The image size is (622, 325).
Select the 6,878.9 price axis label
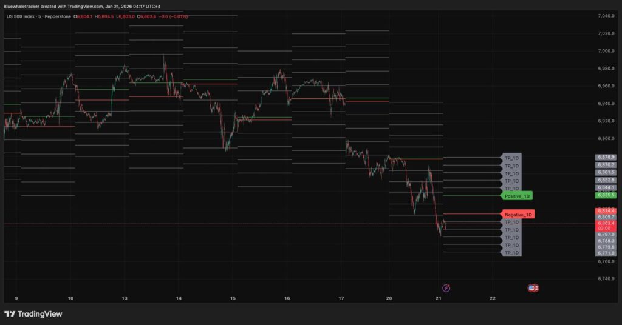(x=606, y=158)
